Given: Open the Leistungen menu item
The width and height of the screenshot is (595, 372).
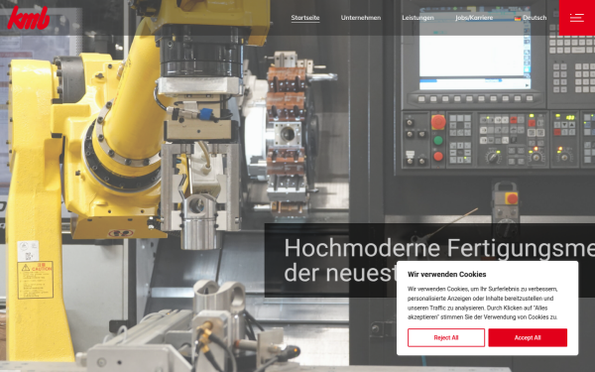Looking at the screenshot, I should (x=417, y=18).
